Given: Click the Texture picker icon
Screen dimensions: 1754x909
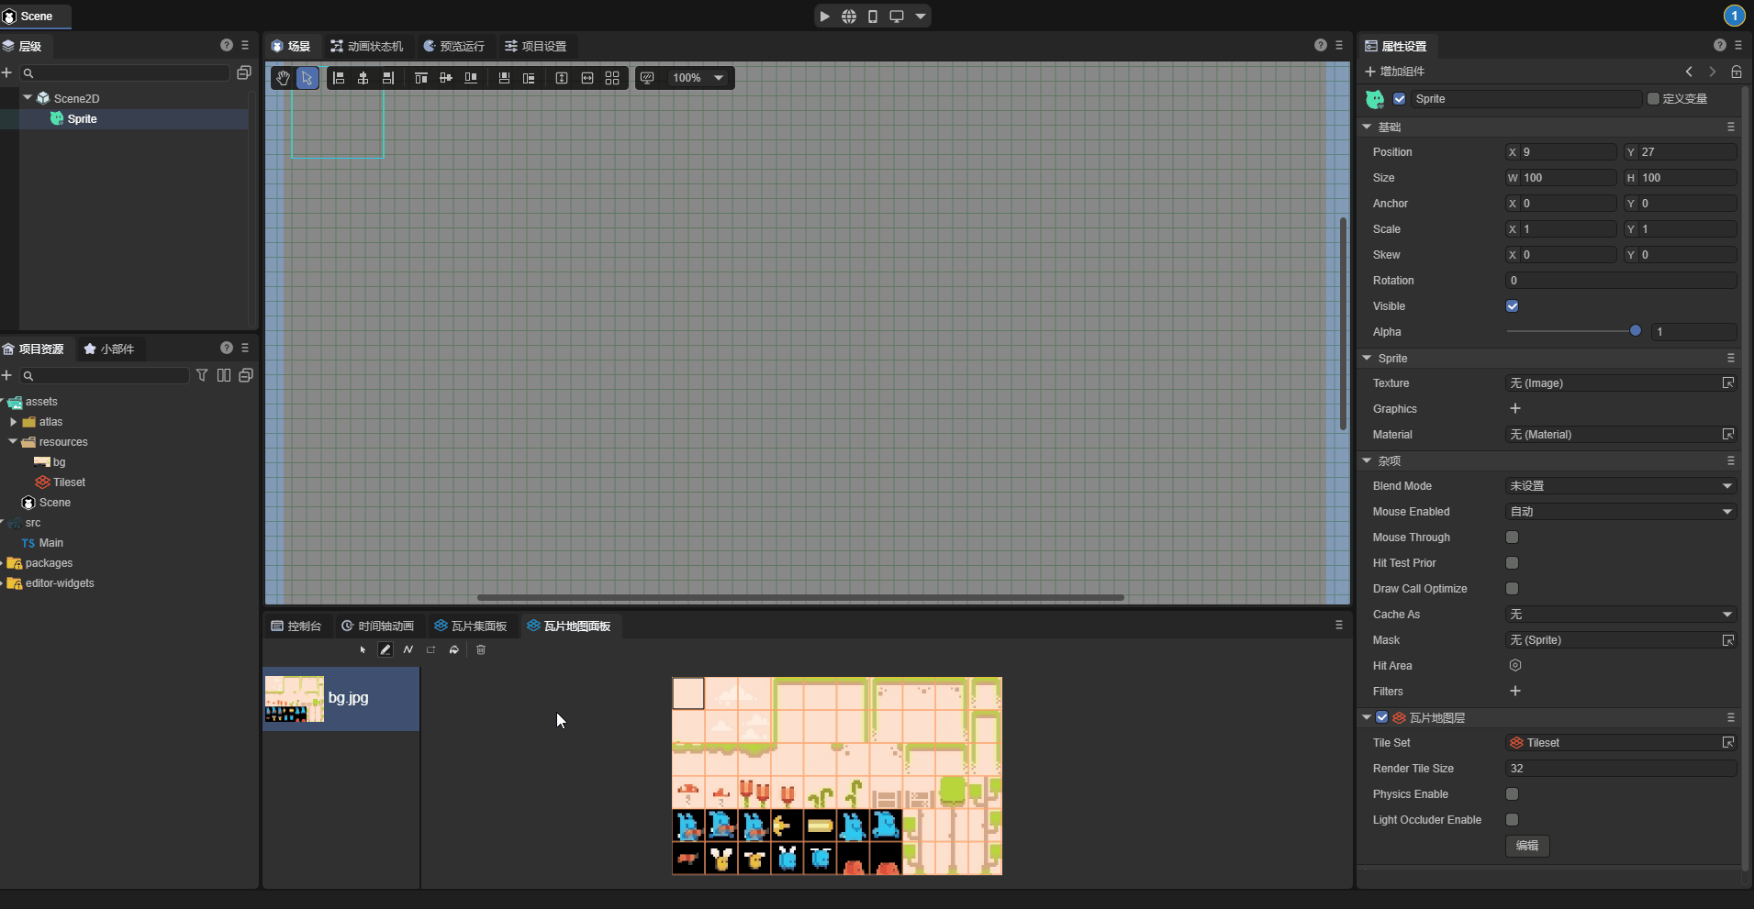Looking at the screenshot, I should pyautogui.click(x=1727, y=383).
